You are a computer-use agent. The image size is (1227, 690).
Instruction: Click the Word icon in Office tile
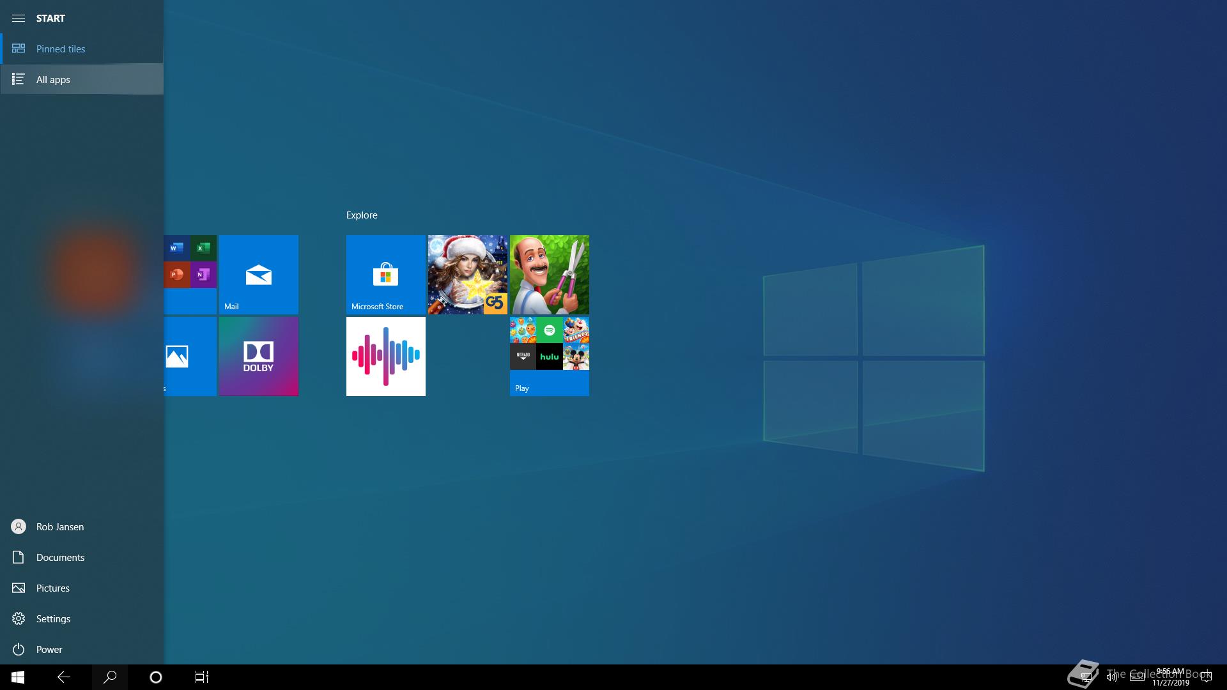[x=177, y=248]
